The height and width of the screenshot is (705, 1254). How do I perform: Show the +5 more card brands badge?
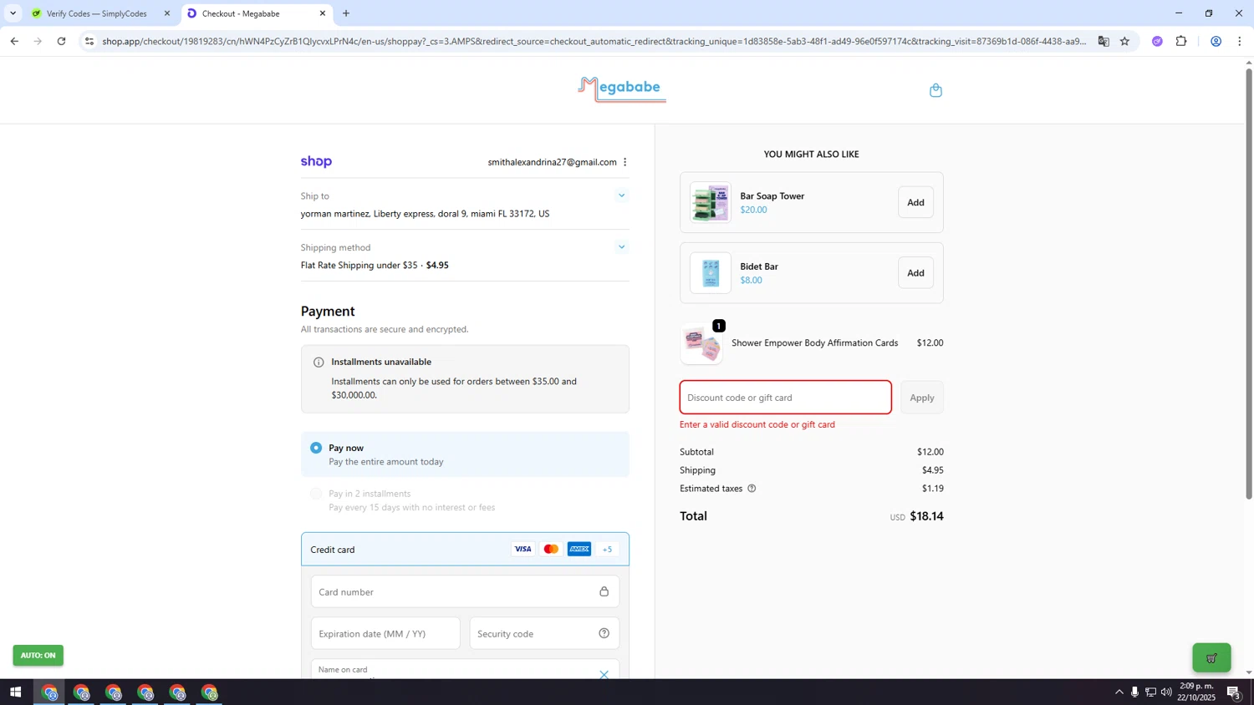(608, 549)
